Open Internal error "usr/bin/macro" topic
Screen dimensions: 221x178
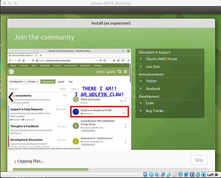[x=97, y=138]
